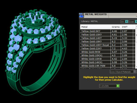Image resolution: width=137 pixels, height=103 pixels.
Task: Toggle the GV library switch
Action: pyautogui.click(x=124, y=21)
